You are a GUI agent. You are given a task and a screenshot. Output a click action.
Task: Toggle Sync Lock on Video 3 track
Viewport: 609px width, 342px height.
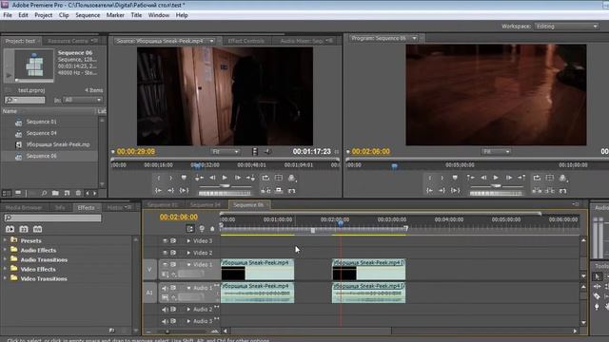click(x=173, y=240)
